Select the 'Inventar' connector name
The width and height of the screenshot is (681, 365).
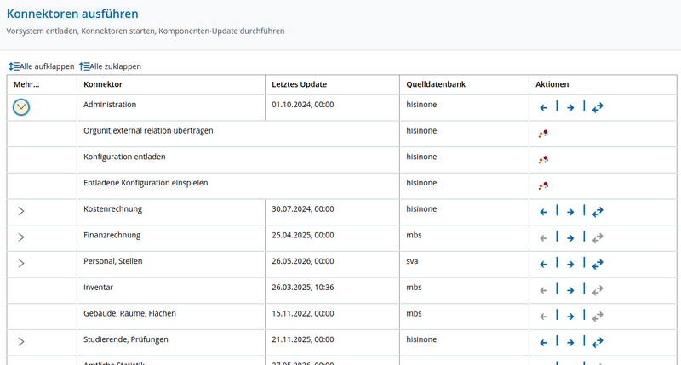(98, 287)
